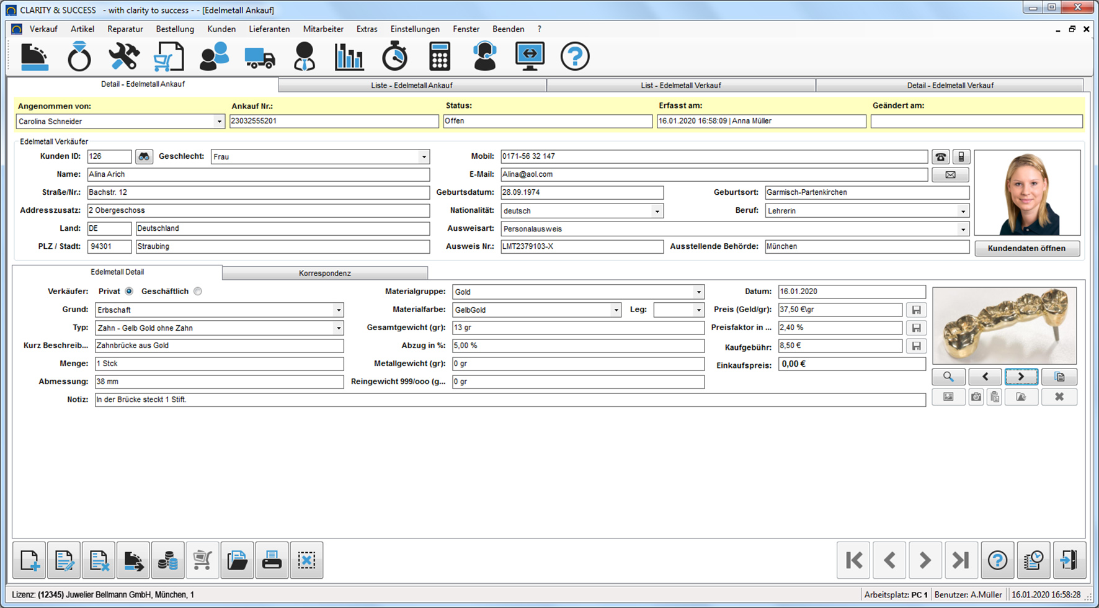Expand the Geschlecht dropdown

tap(424, 157)
